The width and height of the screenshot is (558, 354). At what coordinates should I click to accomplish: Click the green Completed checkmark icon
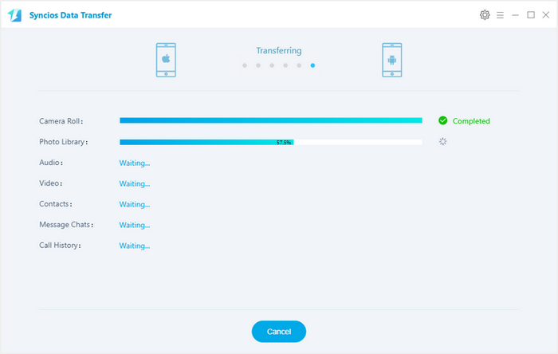pyautogui.click(x=443, y=121)
